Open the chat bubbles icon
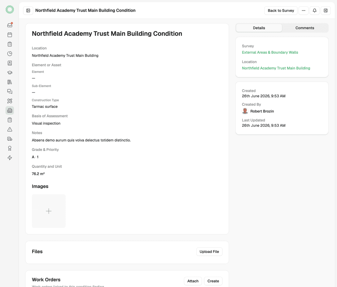Viewport: 337px width, 287px height. [x=10, y=92]
